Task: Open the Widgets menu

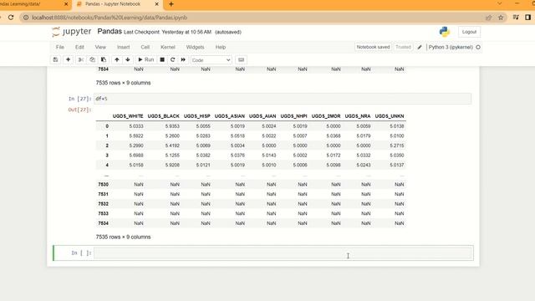Action: 195,47
